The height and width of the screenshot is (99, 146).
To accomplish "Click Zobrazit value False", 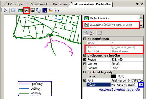I will pos(127,68).
